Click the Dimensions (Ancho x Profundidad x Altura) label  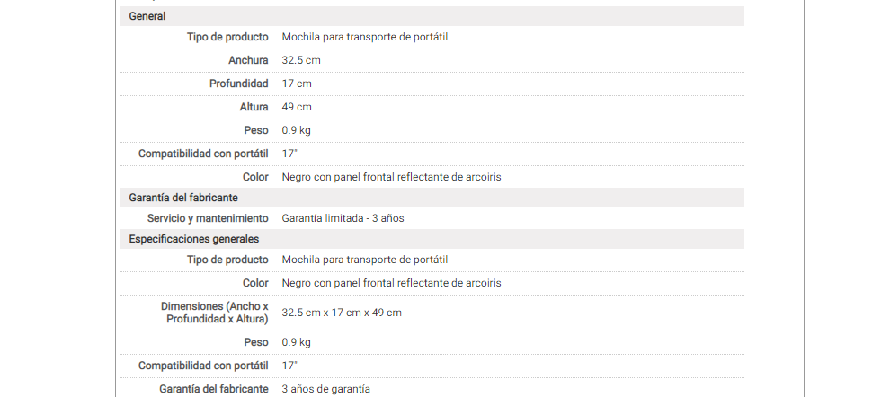pos(215,313)
